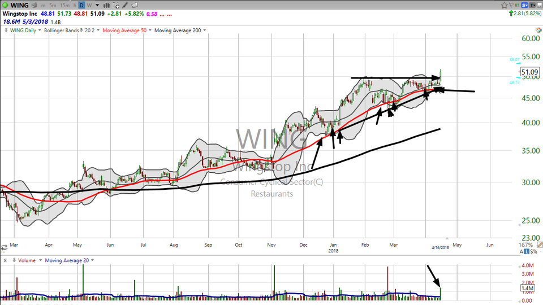This screenshot has height=305, width=543.
Task: Toggle the S% scale option
Action: tap(533, 252)
